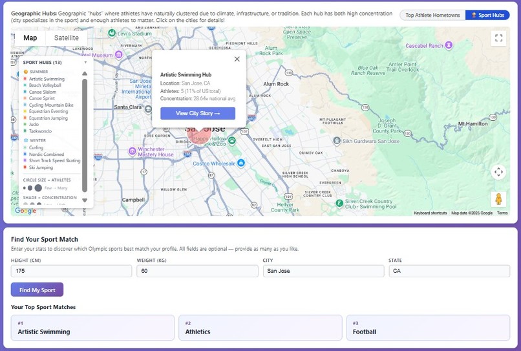Select the Street View pegman icon
The width and height of the screenshot is (521, 351).
tap(498, 198)
